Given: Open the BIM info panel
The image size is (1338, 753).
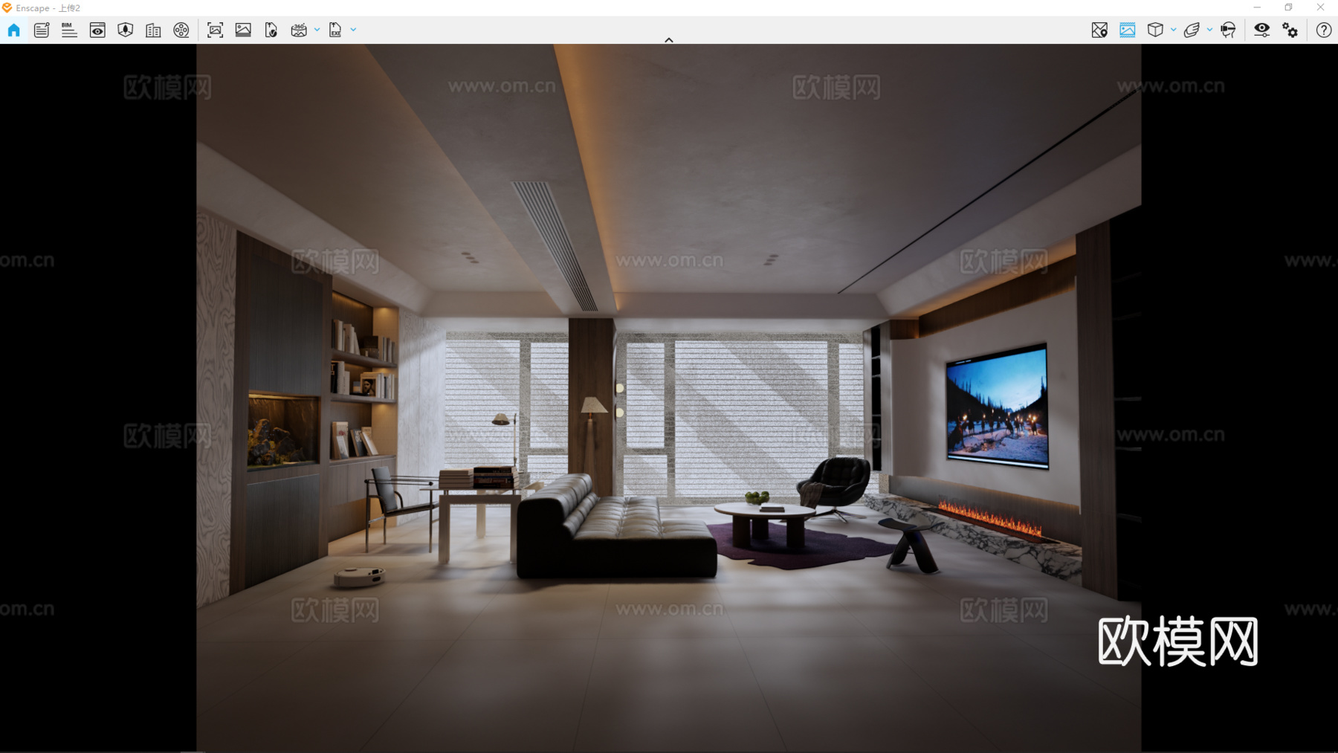Looking at the screenshot, I should click(69, 30).
